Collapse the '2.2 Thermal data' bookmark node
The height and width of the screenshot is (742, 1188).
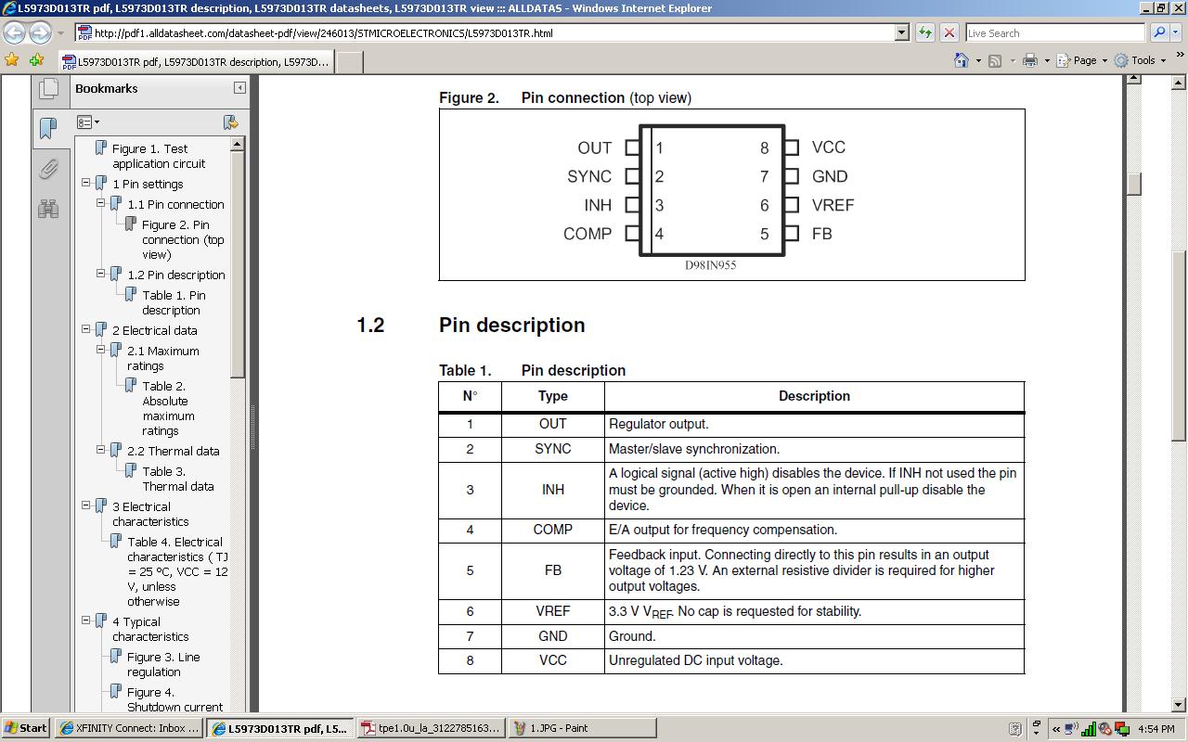[101, 450]
